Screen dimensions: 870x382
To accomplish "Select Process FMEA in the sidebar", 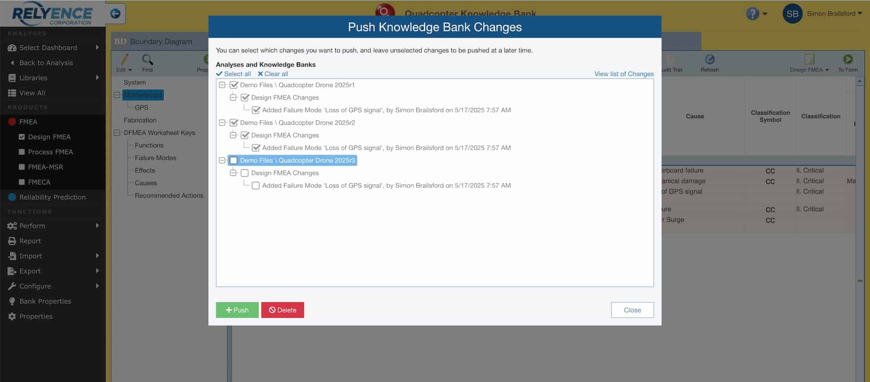I will coord(50,152).
